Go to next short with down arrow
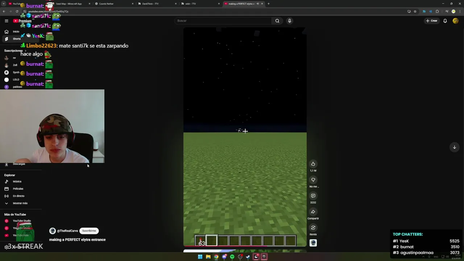Image resolution: width=464 pixels, height=261 pixels. coord(454,147)
